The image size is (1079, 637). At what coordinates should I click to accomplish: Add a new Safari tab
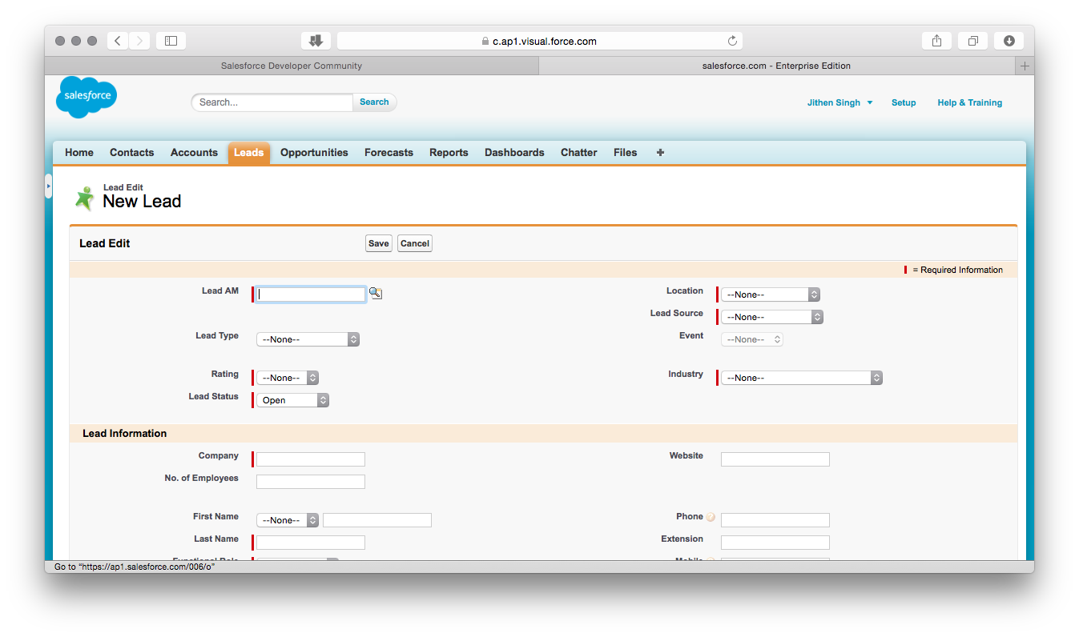click(x=1025, y=66)
